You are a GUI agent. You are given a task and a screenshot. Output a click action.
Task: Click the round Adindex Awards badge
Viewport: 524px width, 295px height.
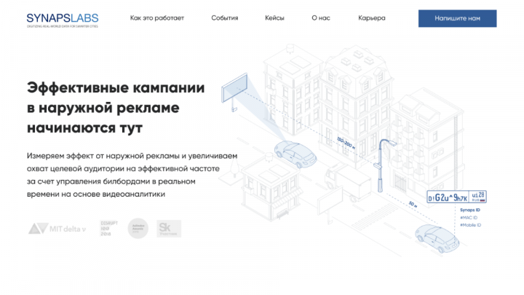click(x=138, y=229)
